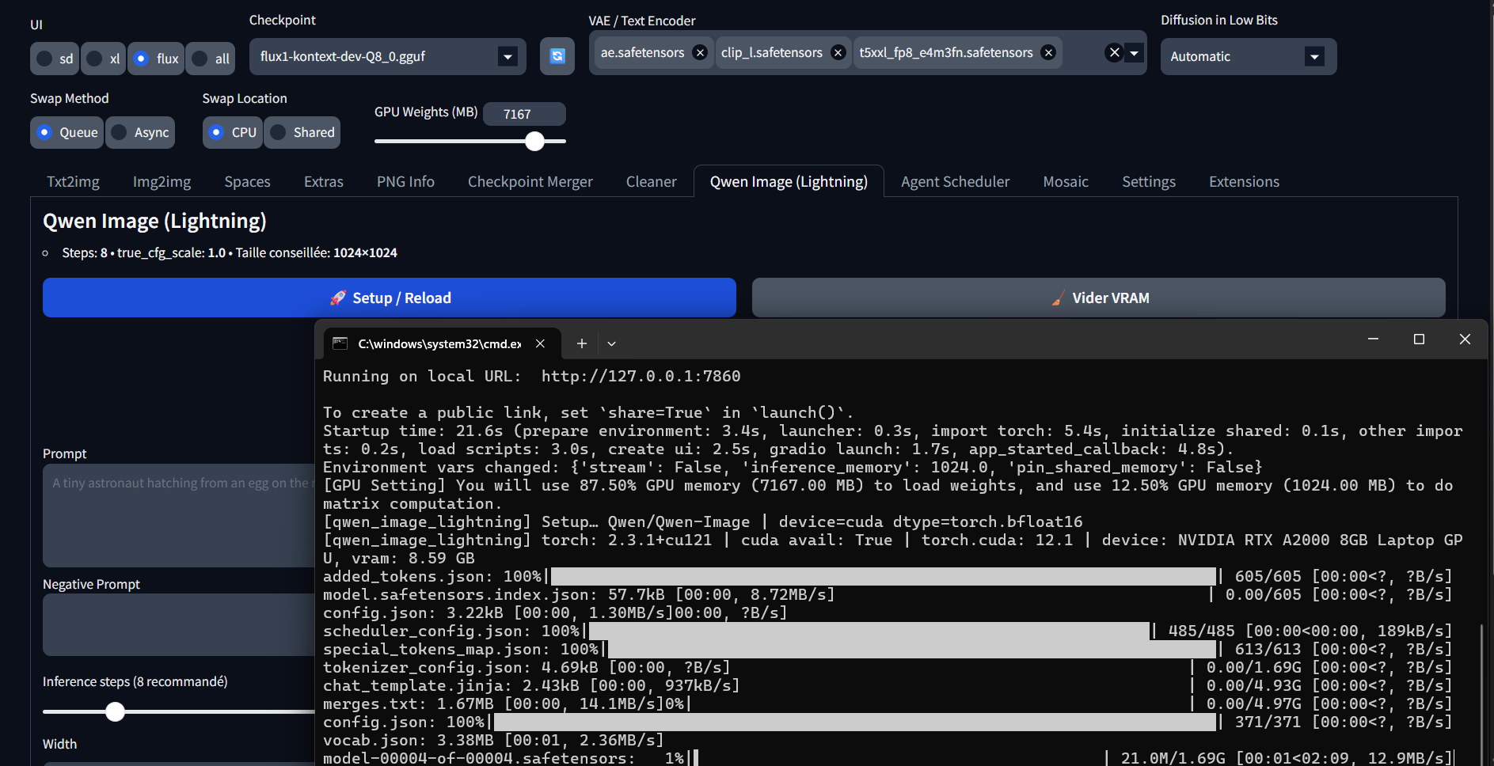Click the cmd.exe terminal tab icon

(340, 343)
